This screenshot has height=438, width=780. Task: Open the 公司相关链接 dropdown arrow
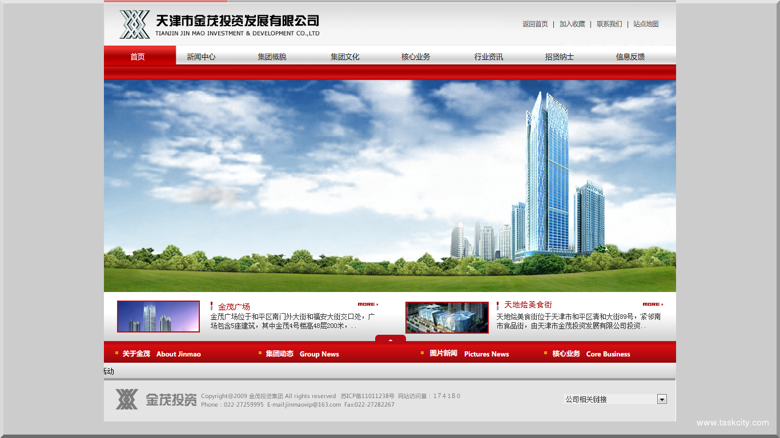pyautogui.click(x=662, y=399)
